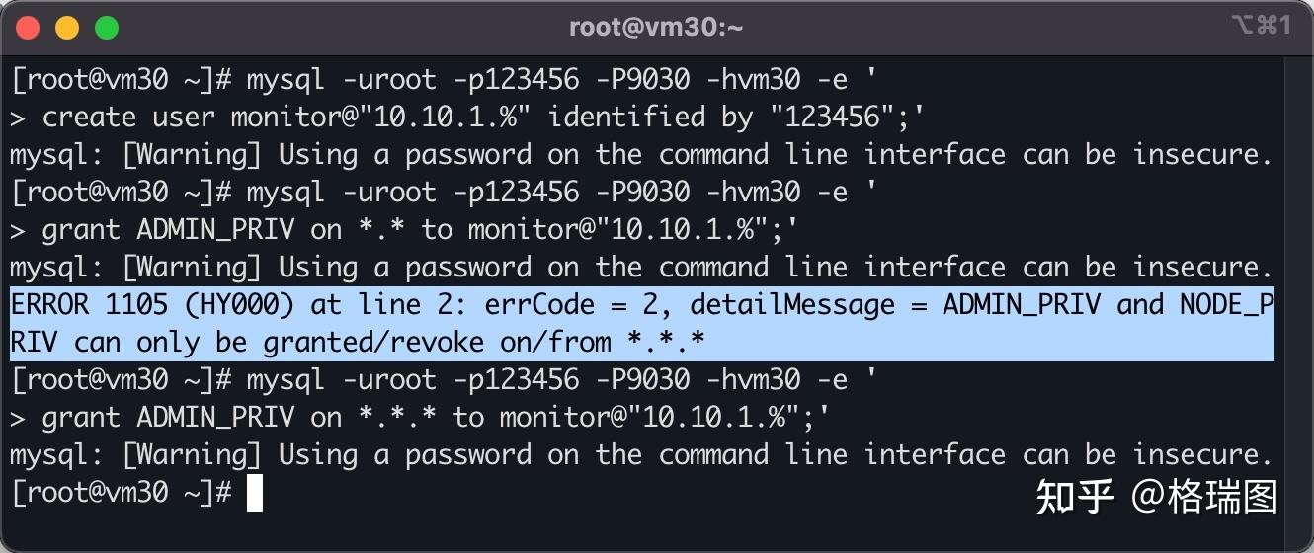Click the third mysql -uroot command line
The image size is (1314, 553).
(x=445, y=380)
